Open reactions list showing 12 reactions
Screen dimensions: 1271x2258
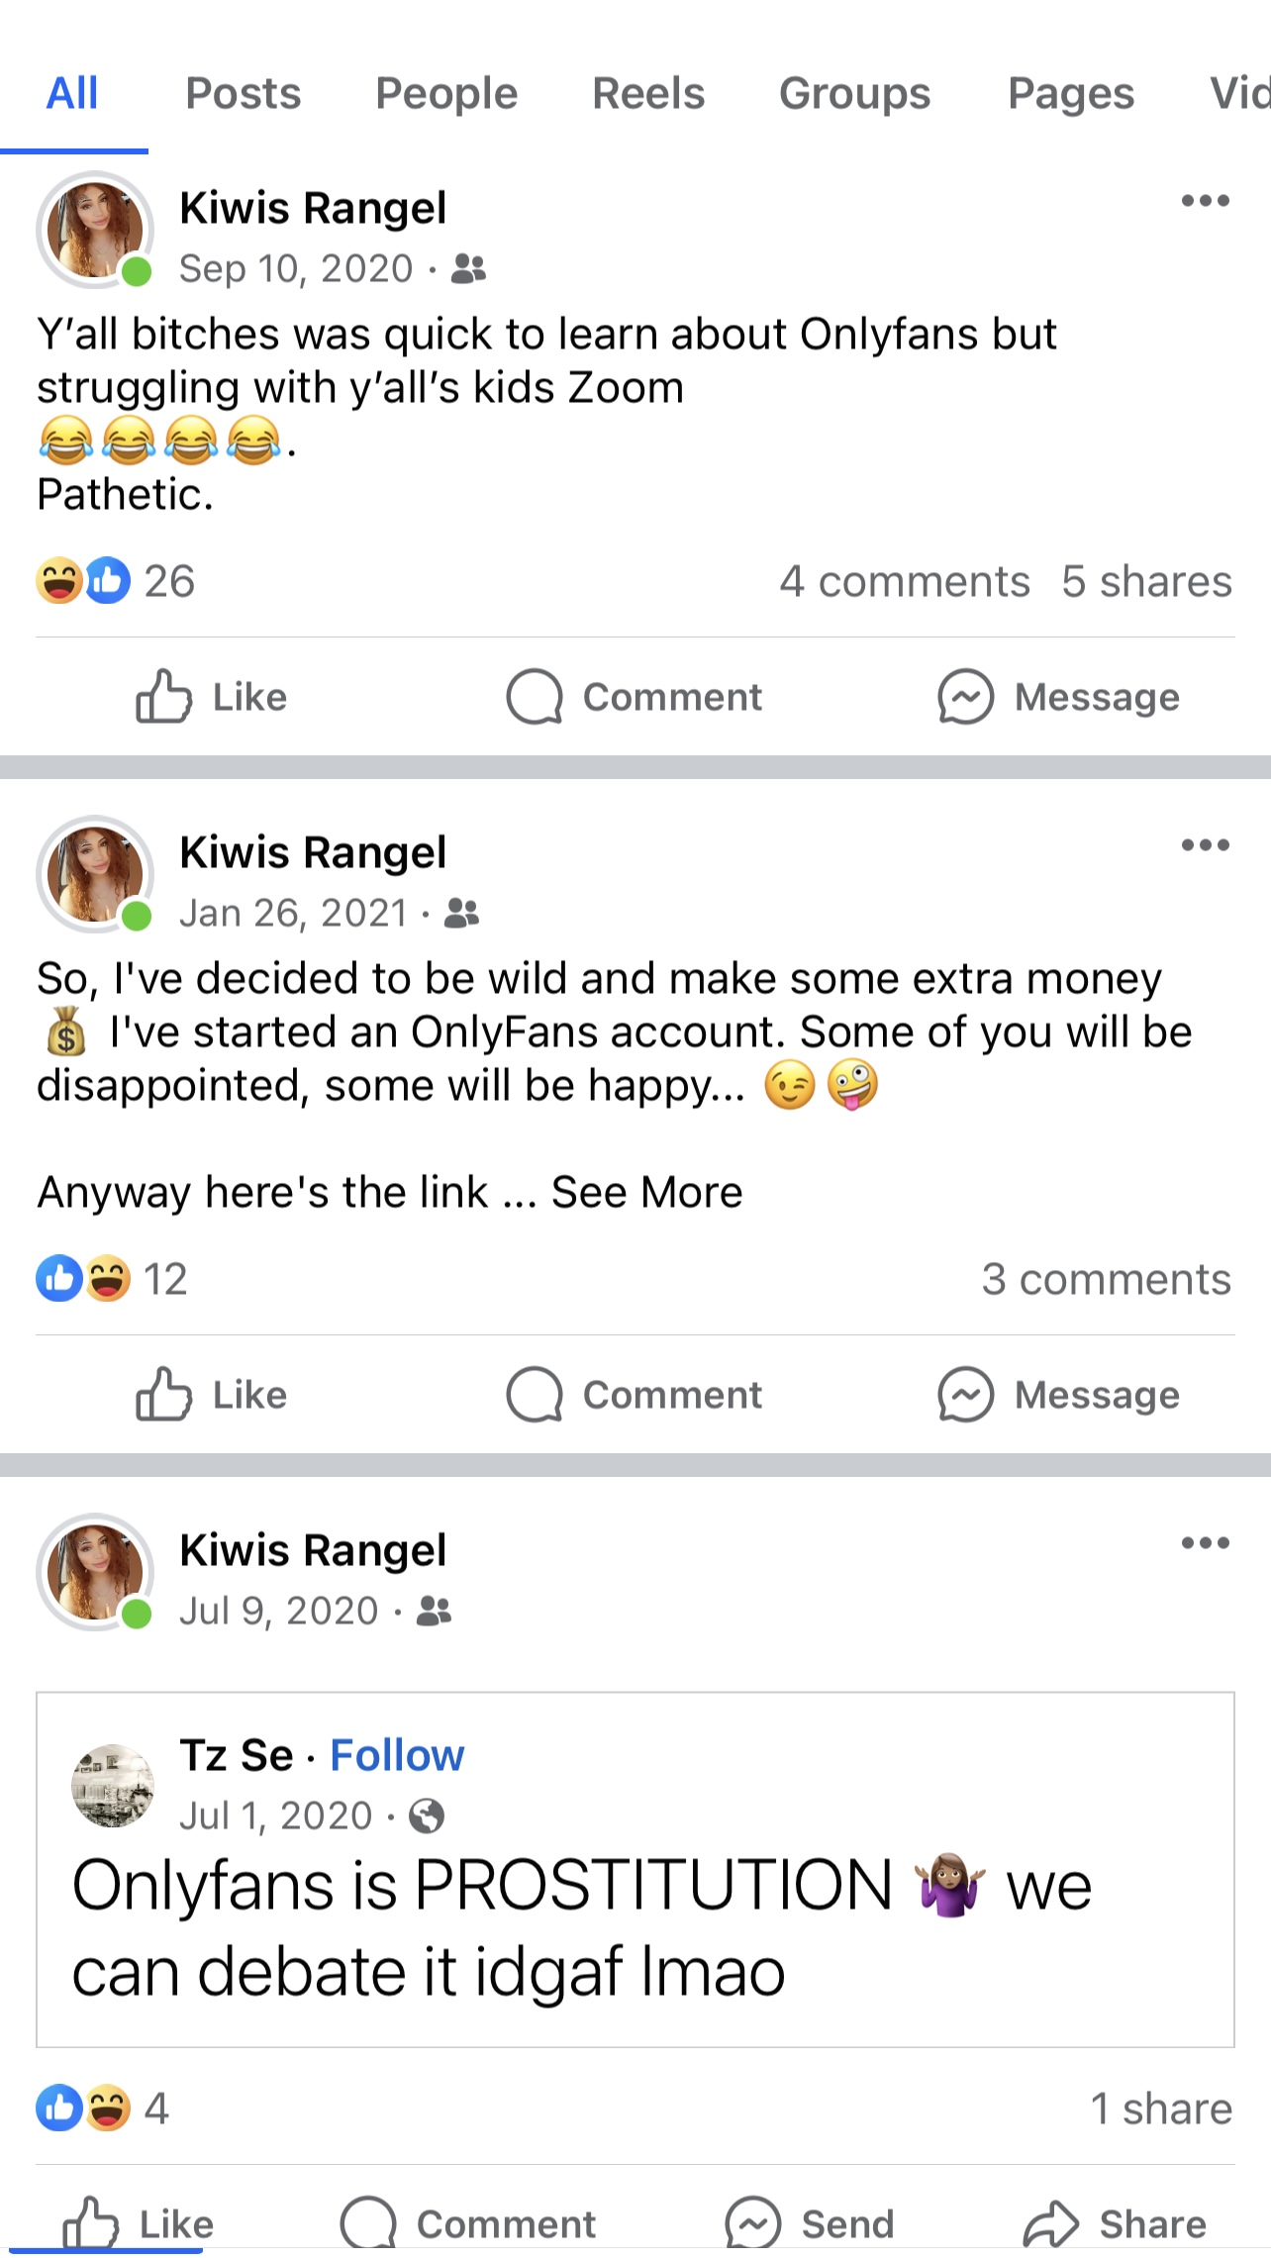112,1279
